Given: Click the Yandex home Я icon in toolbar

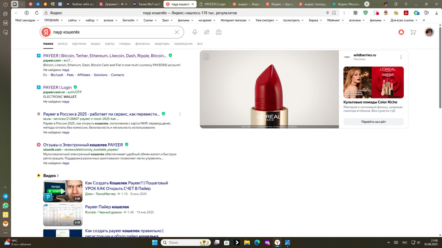Looking at the screenshot, I should click(27, 12).
